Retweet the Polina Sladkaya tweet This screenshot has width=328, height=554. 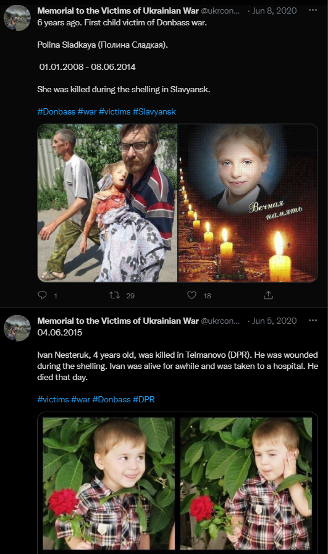(115, 295)
